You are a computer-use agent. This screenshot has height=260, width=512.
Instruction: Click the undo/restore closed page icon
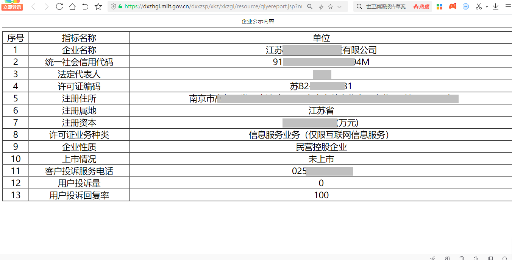coord(85,6)
